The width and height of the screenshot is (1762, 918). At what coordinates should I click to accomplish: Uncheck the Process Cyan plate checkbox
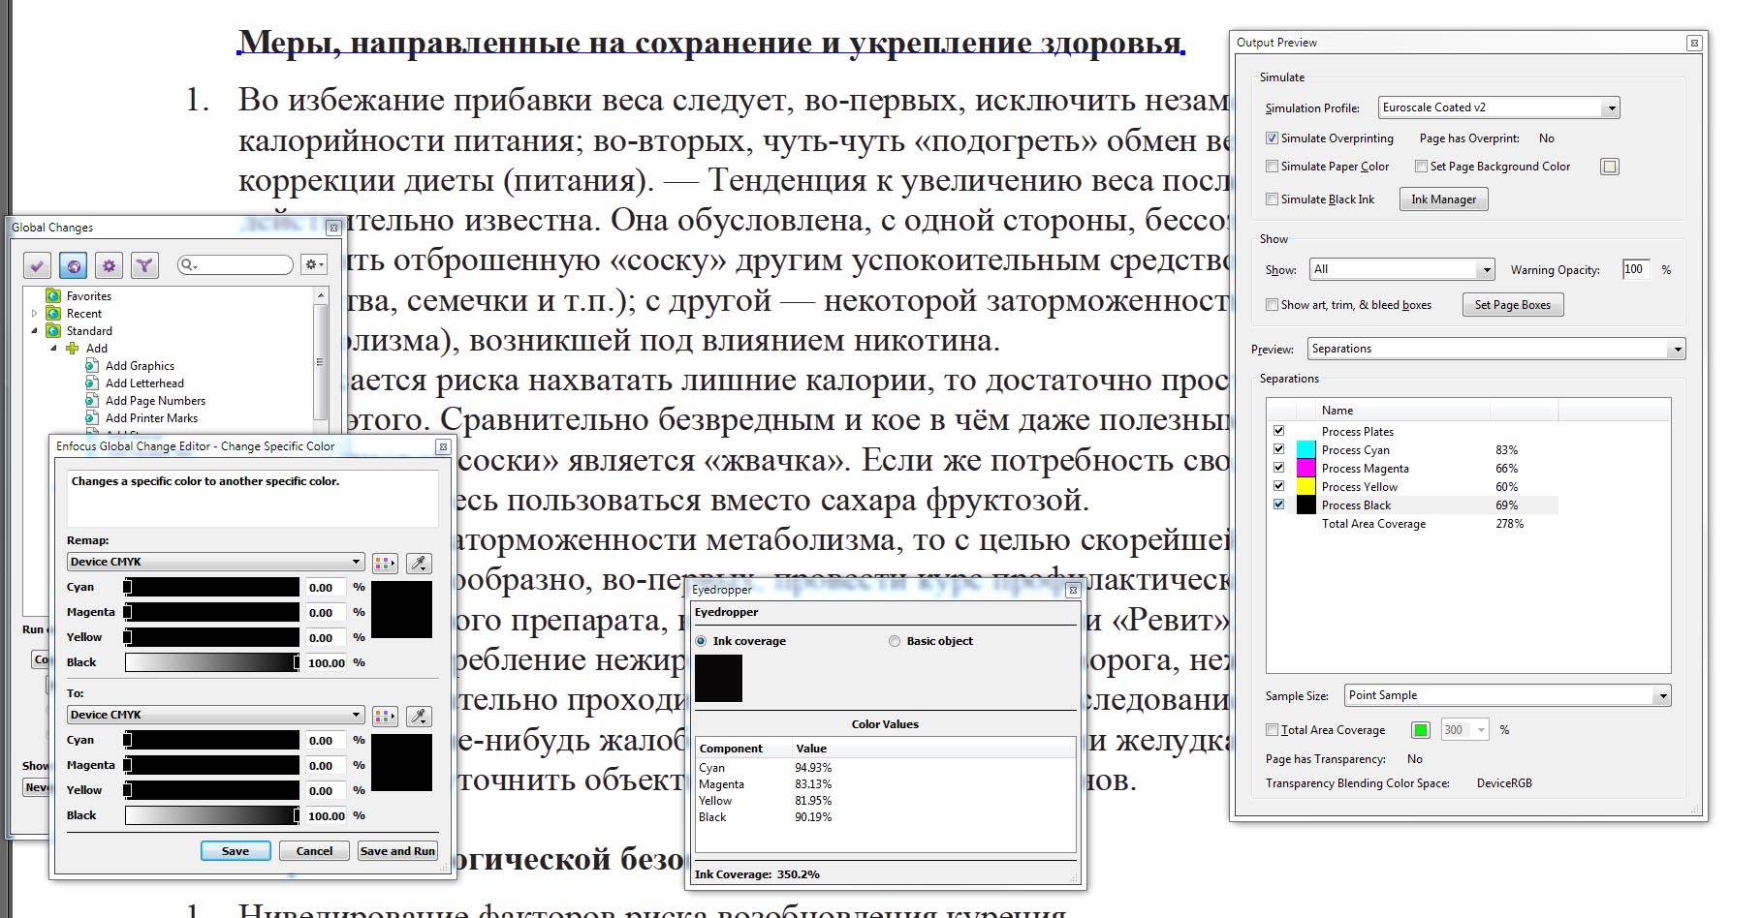tap(1278, 449)
